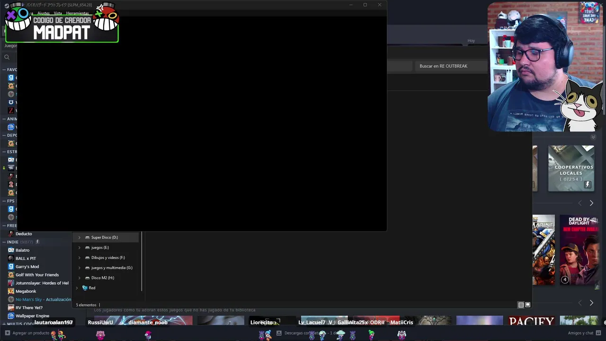Expand the MULTIS COOP category
Image resolution: width=606 pixels, height=341 pixels.
coord(4,324)
